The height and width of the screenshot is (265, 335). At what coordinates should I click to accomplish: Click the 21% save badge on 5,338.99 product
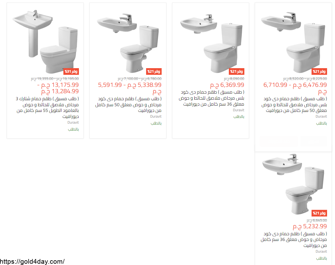click(154, 71)
